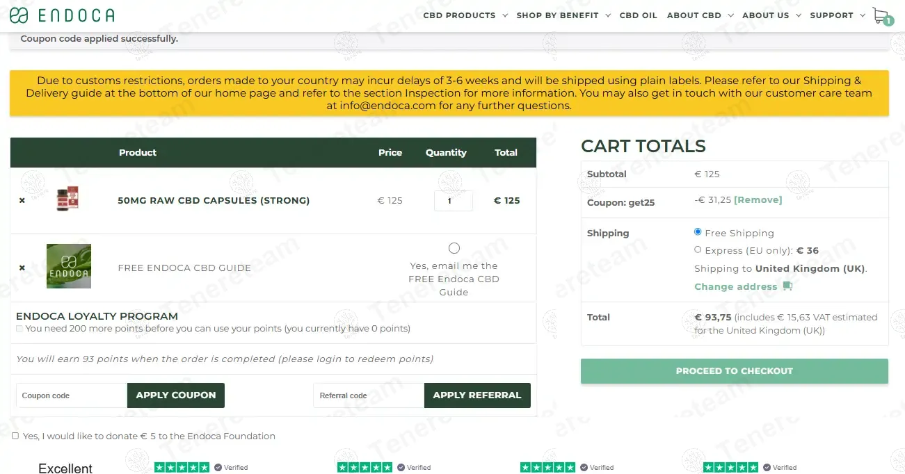
Task: Click the Apply Coupon button
Action: click(176, 395)
